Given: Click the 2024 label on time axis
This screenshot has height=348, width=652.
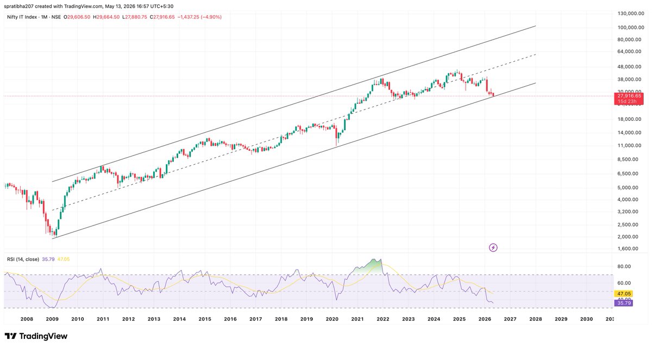Looking at the screenshot, I should (434, 320).
